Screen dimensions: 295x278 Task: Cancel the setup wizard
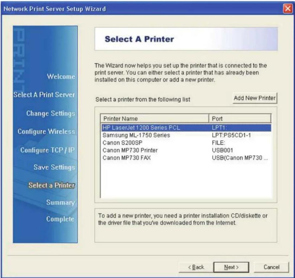point(271,267)
